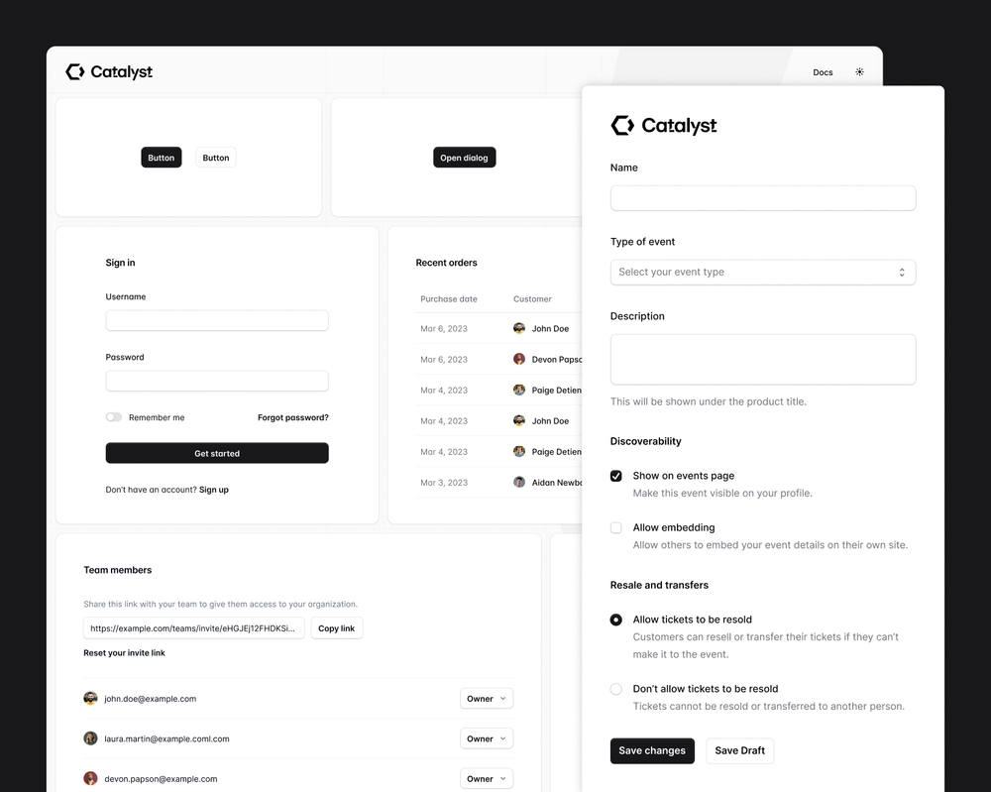This screenshot has height=792, width=991.
Task: Expand the Owner dropdown for laura.martin
Action: (487, 738)
